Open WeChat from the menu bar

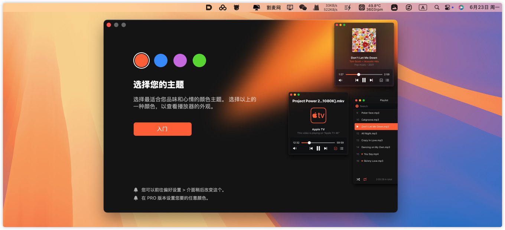point(303,7)
